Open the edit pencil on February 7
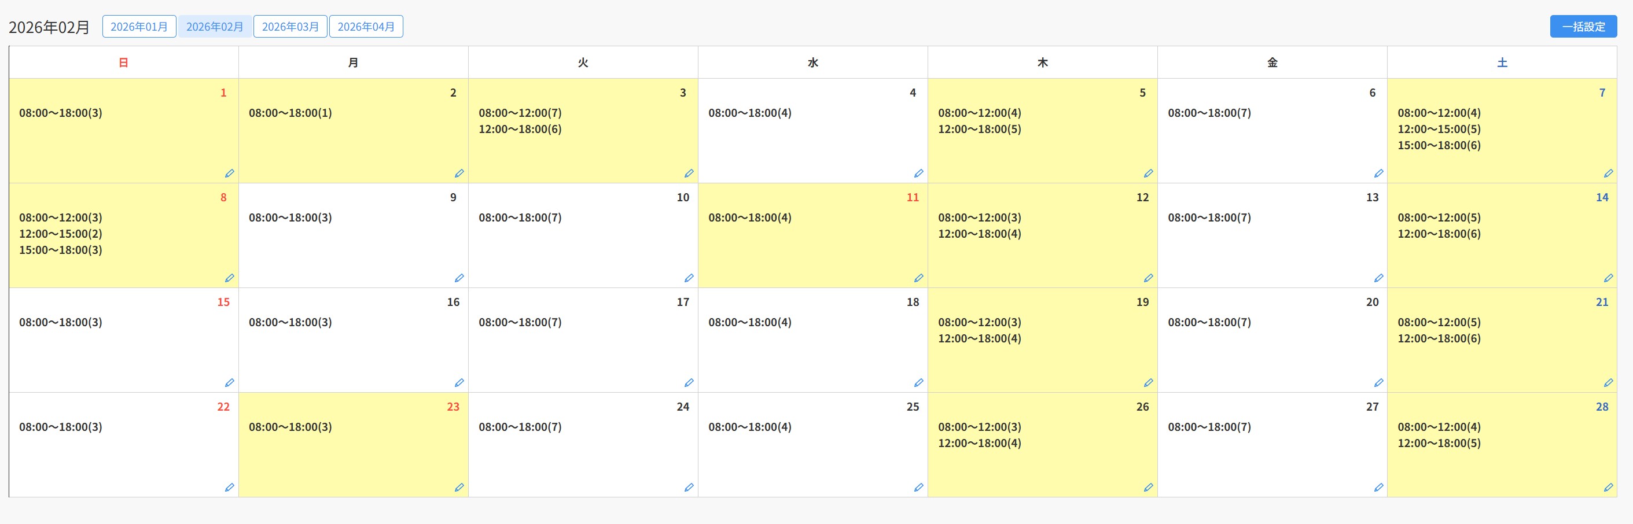 (x=1608, y=173)
